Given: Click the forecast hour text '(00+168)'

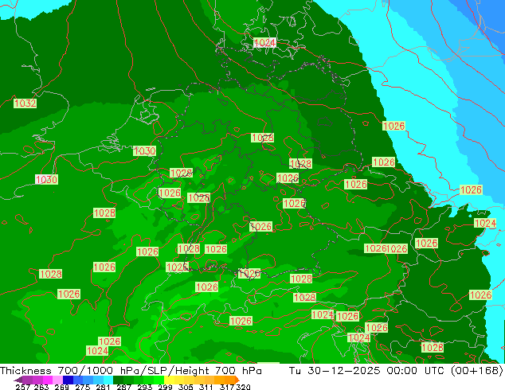Looking at the screenshot, I should coord(477,370).
